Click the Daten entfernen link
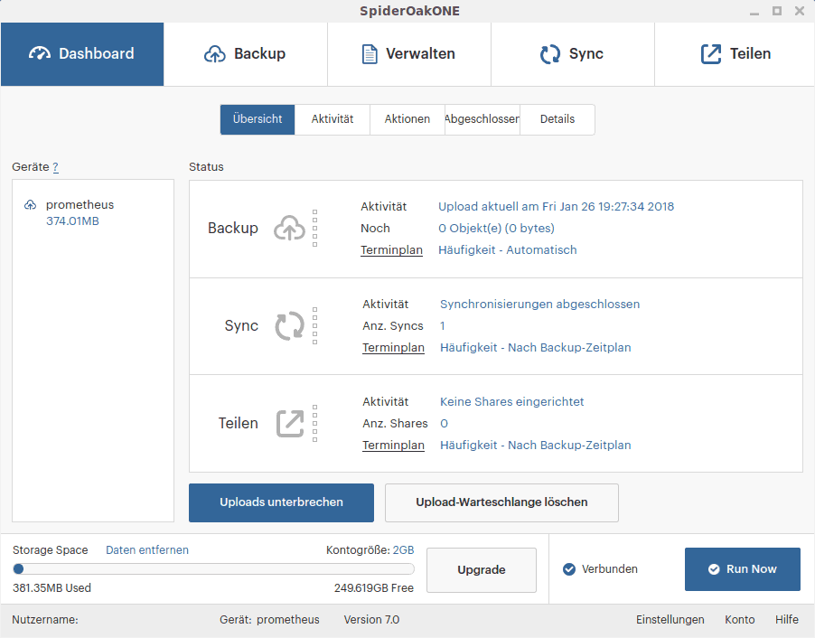 147,550
